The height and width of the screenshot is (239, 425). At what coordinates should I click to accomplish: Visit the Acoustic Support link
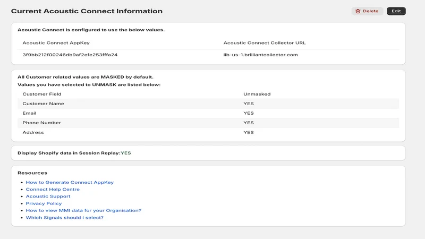(x=48, y=196)
